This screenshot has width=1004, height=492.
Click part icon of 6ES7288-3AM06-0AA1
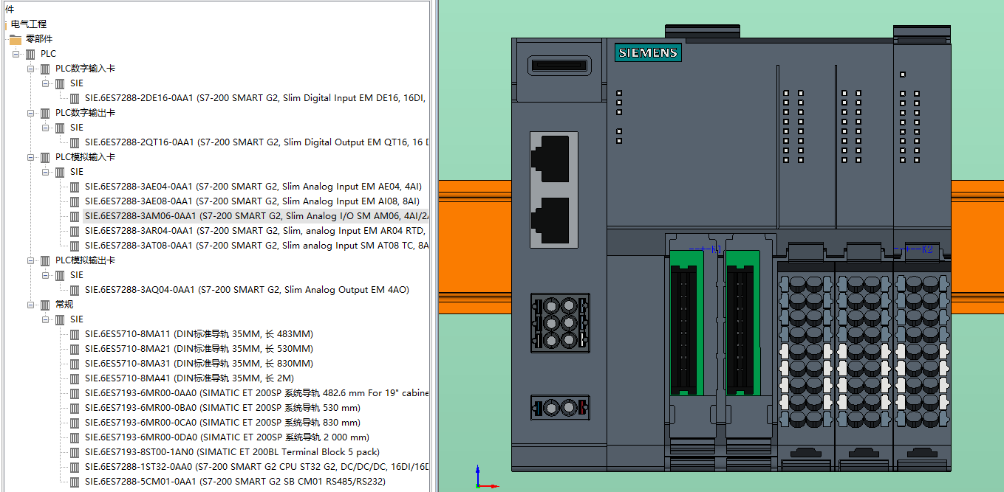click(75, 216)
